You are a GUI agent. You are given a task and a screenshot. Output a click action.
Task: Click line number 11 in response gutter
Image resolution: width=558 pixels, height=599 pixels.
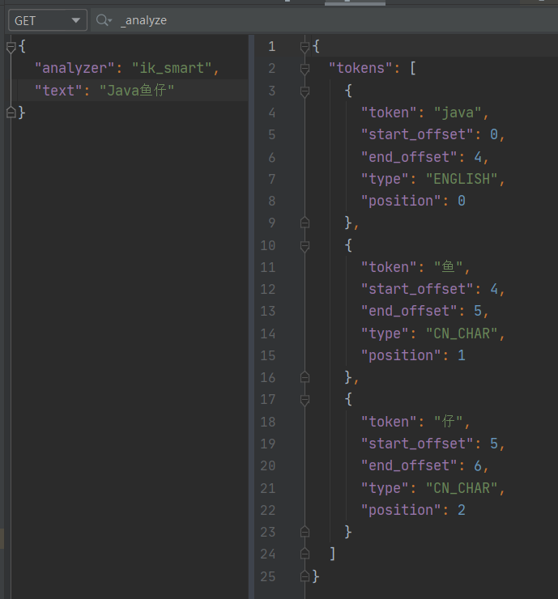pos(268,267)
